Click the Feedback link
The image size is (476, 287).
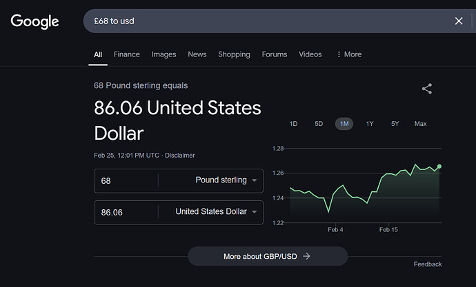pos(427,264)
